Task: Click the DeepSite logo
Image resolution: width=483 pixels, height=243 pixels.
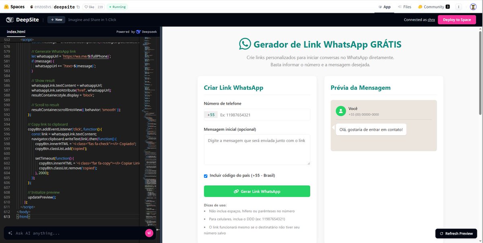Action: click(x=23, y=20)
